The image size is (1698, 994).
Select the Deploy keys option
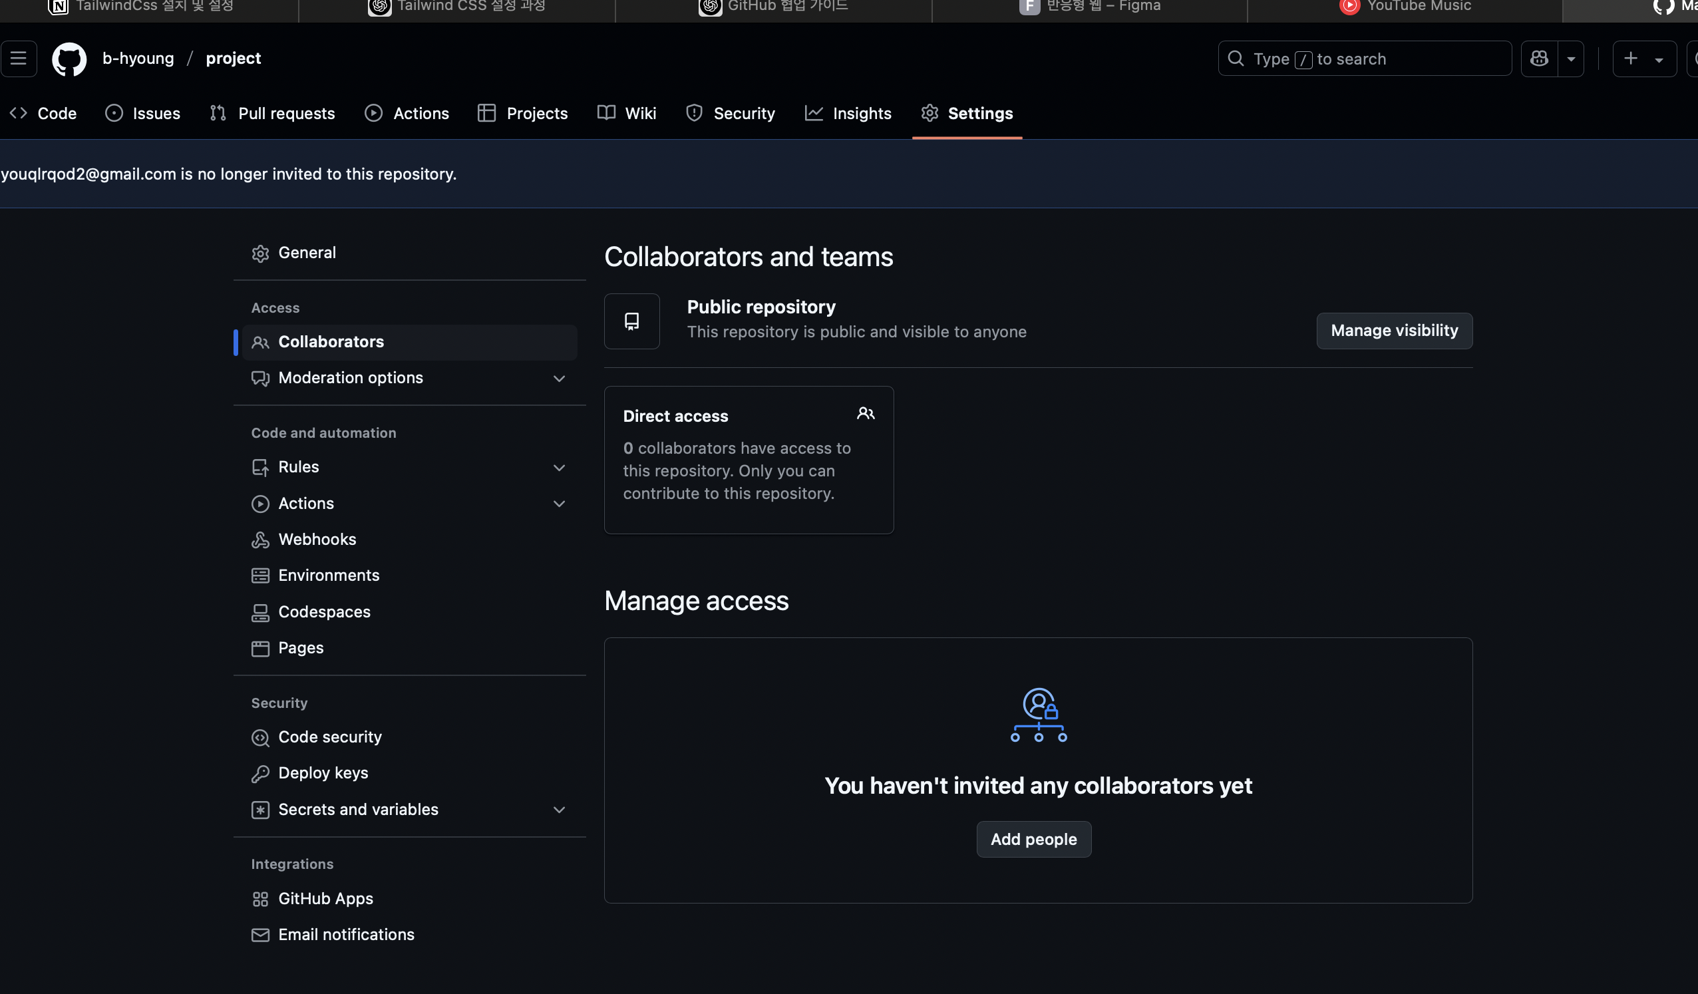[323, 772]
